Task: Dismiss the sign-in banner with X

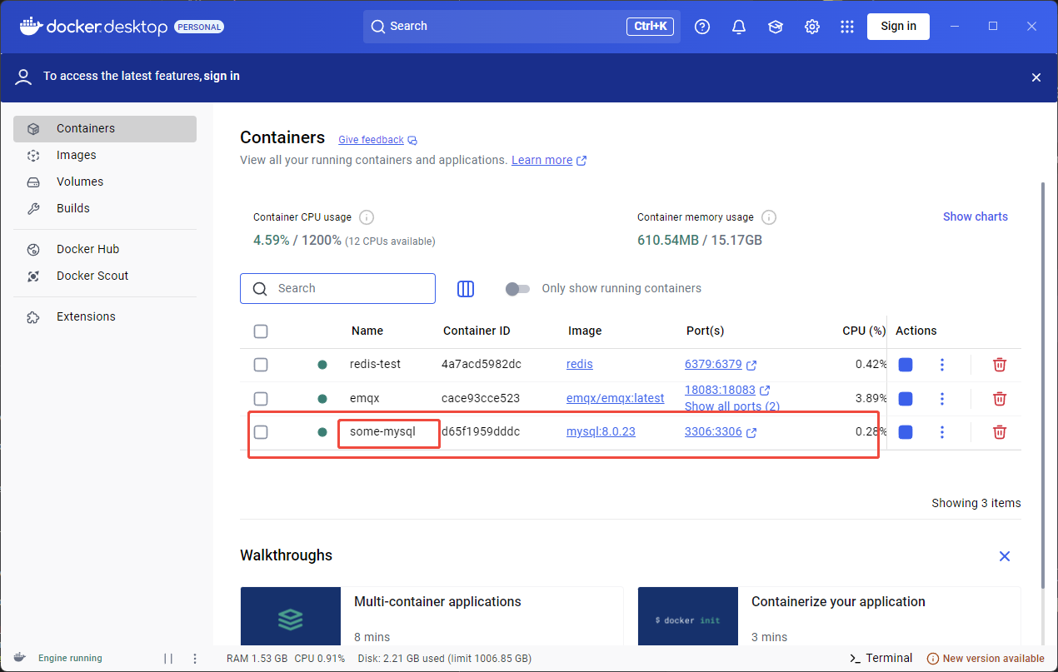Action: pyautogui.click(x=1036, y=77)
